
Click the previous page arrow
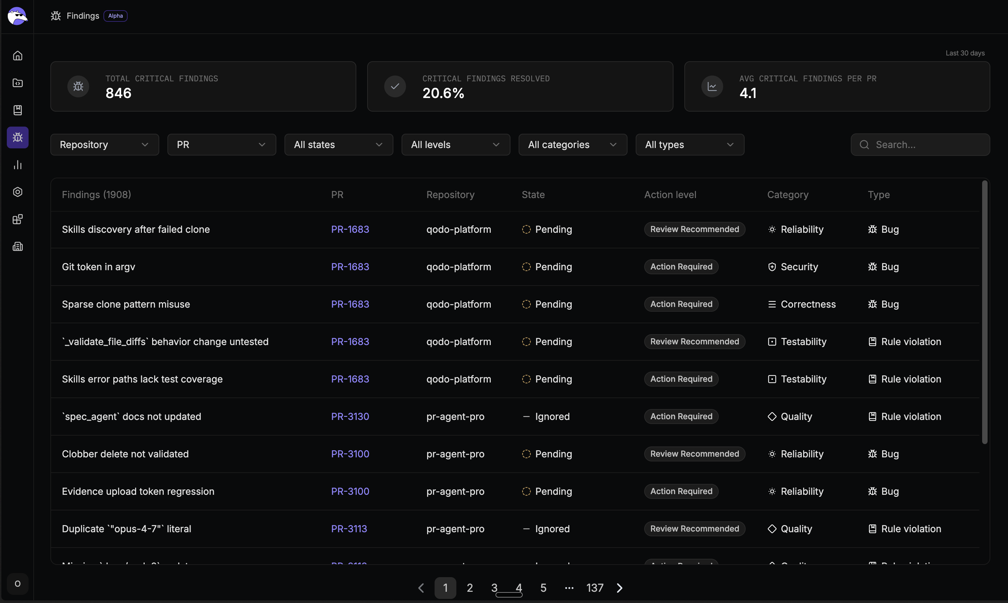[x=421, y=588]
